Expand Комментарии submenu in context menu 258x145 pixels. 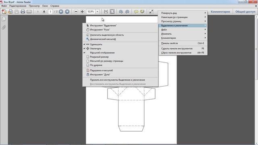coord(183,38)
